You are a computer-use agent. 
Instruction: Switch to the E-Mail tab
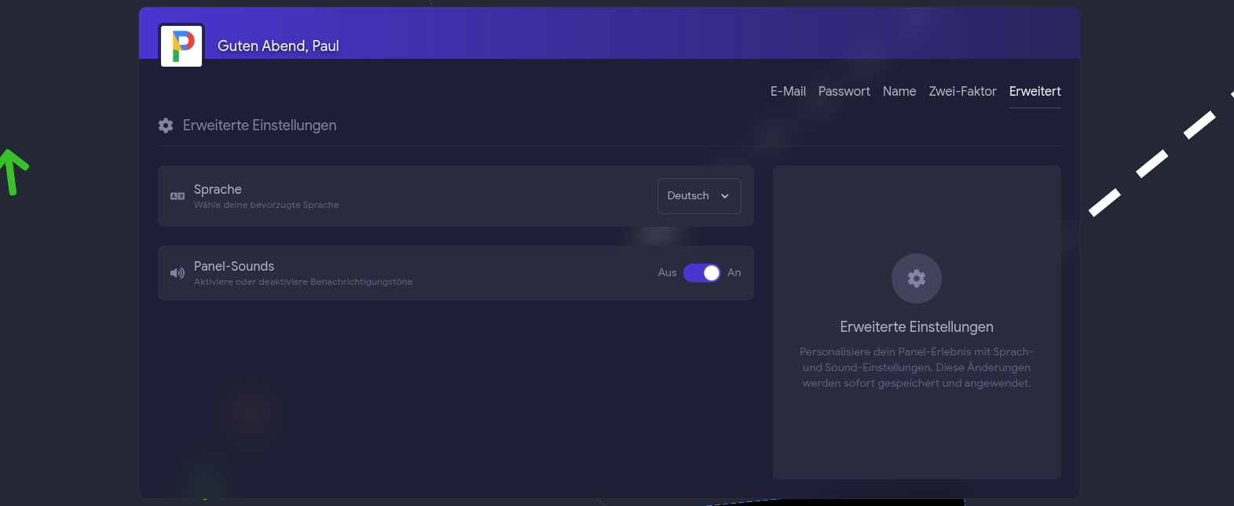[x=788, y=91]
